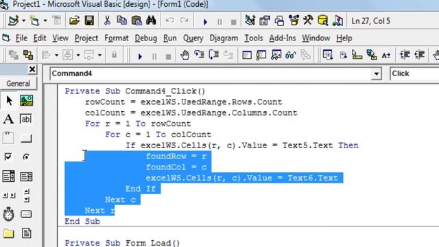Open the Data View Window icon
This screenshot has width=439, height=247.
(323, 21)
